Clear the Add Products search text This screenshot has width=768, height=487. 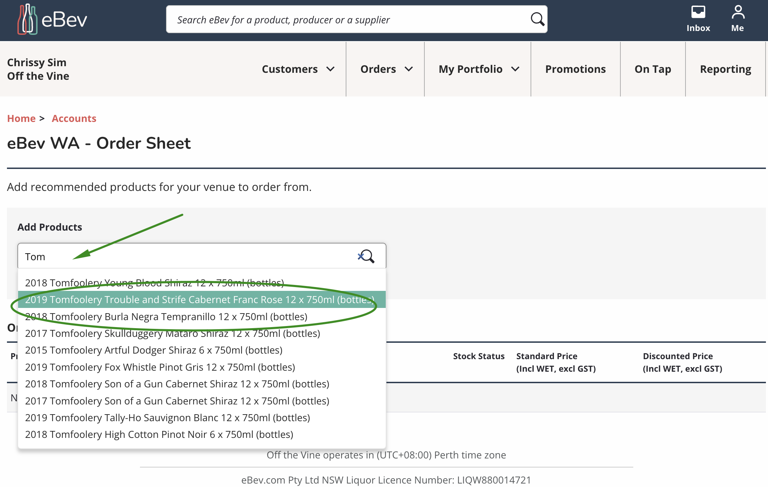click(x=360, y=256)
